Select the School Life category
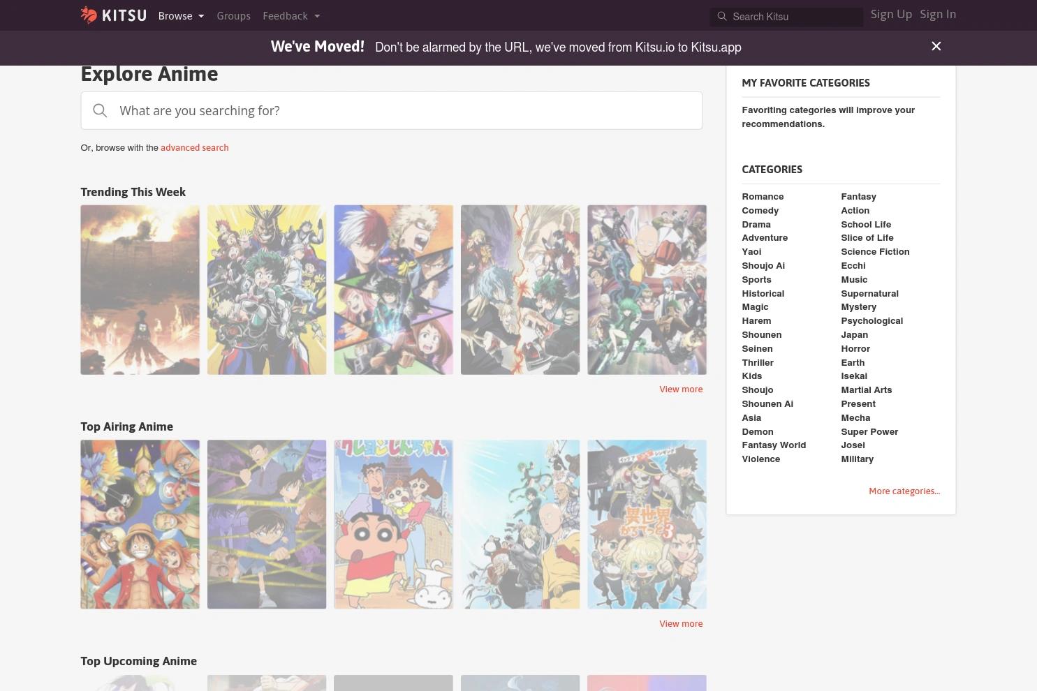Viewport: 1037px width, 691px height. pyautogui.click(x=866, y=224)
